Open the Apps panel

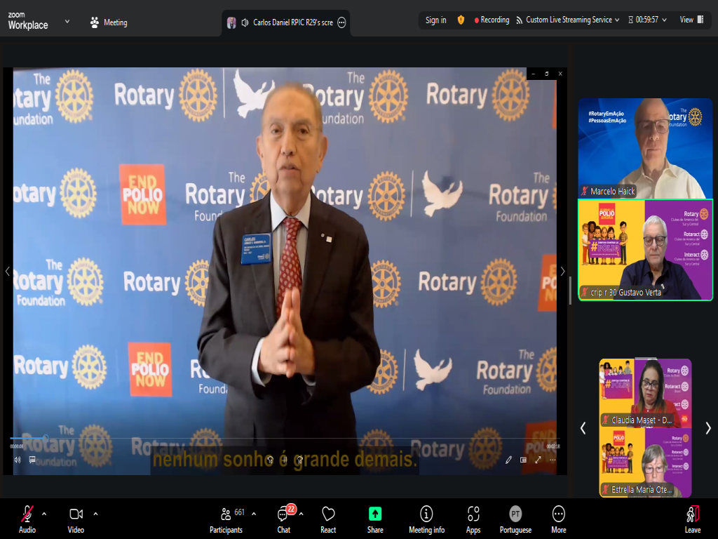[x=473, y=518]
